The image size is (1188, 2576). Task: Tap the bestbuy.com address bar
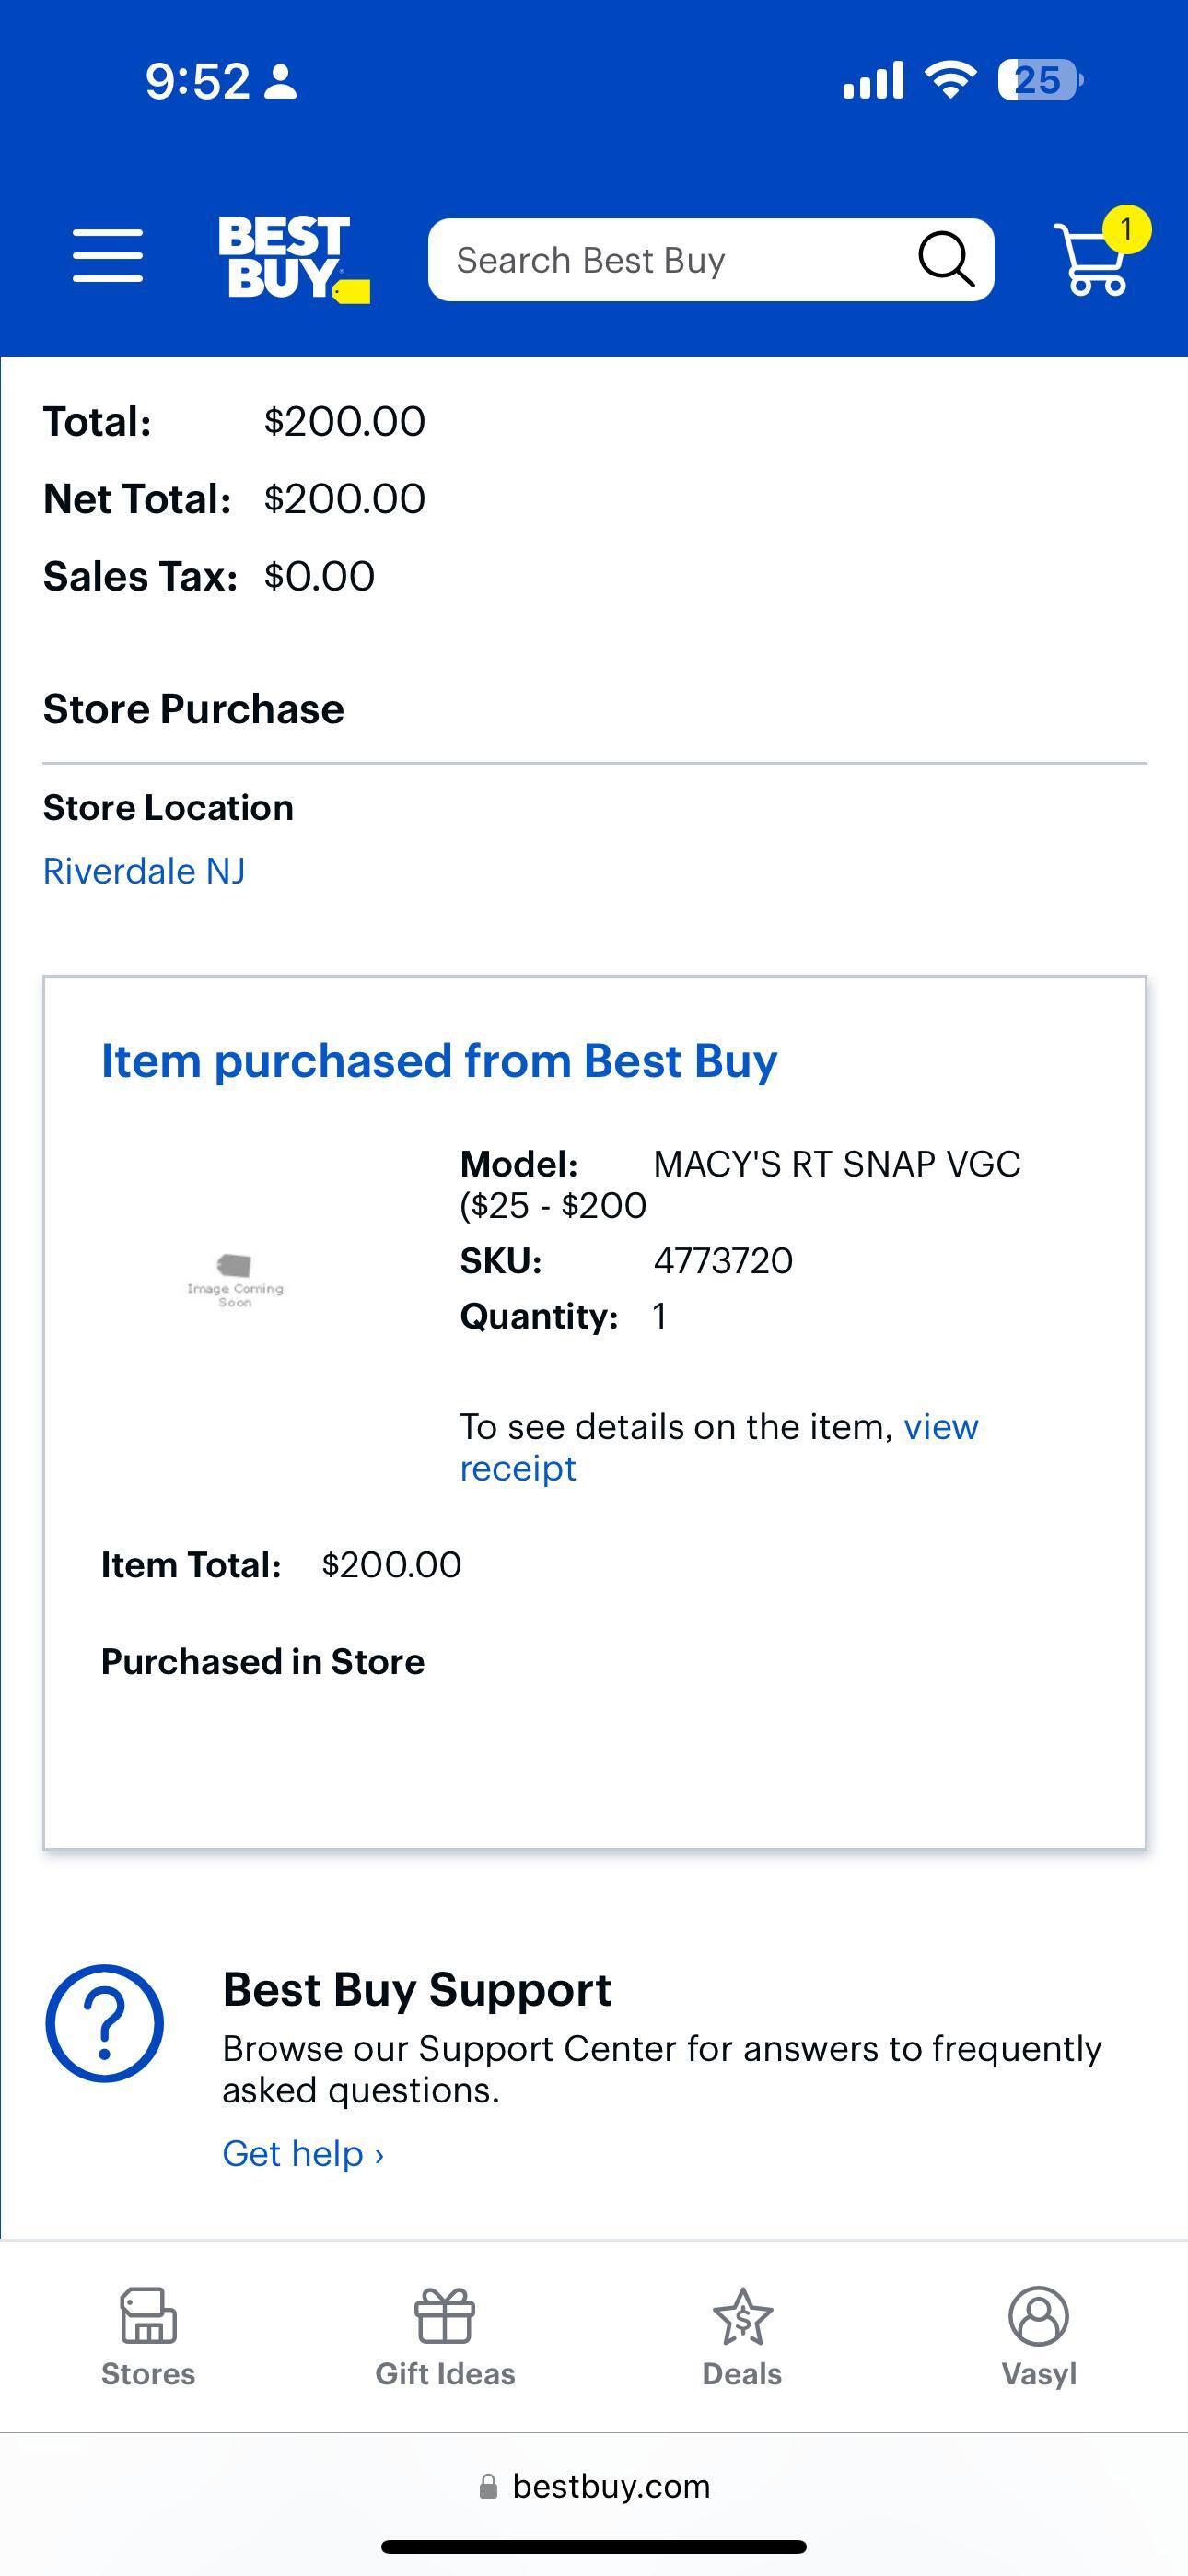(594, 2486)
